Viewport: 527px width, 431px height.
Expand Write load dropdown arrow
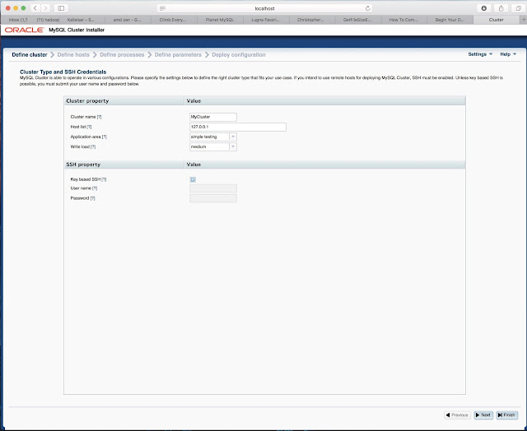point(233,146)
